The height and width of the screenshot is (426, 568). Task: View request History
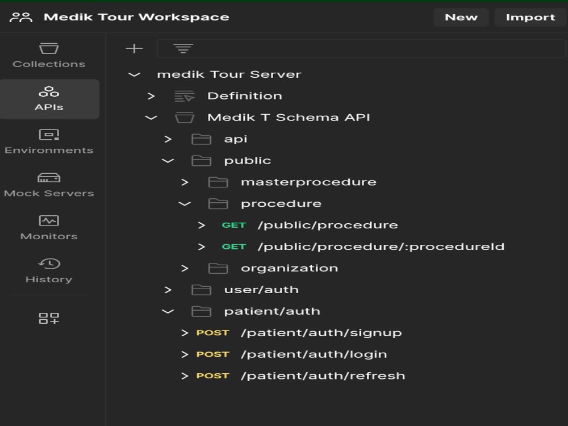(49, 269)
